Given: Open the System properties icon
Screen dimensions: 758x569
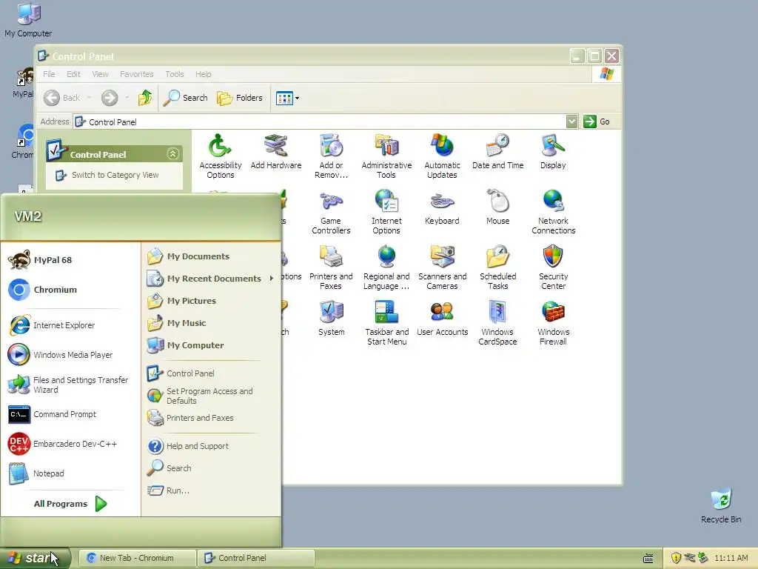Looking at the screenshot, I should coord(331,319).
